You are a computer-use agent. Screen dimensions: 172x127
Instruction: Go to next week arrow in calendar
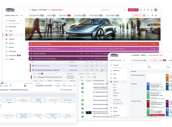149,60
